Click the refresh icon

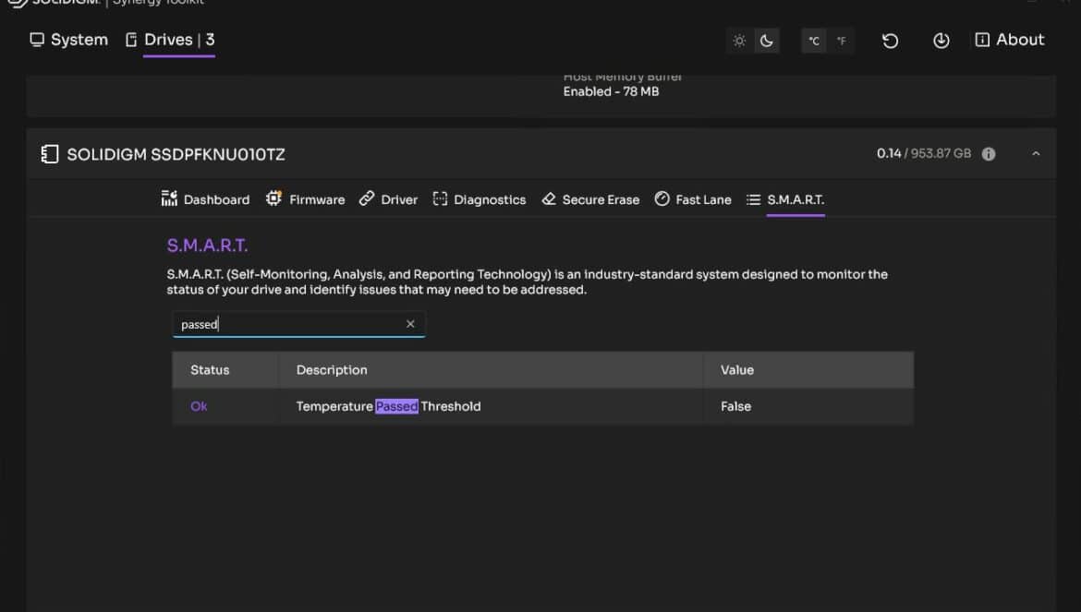(890, 41)
